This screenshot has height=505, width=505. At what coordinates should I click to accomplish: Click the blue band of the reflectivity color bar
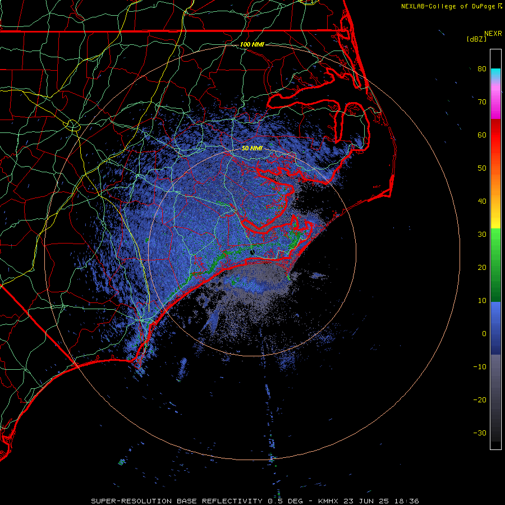[x=495, y=328]
